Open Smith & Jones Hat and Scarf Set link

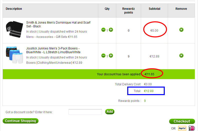point(58,24)
